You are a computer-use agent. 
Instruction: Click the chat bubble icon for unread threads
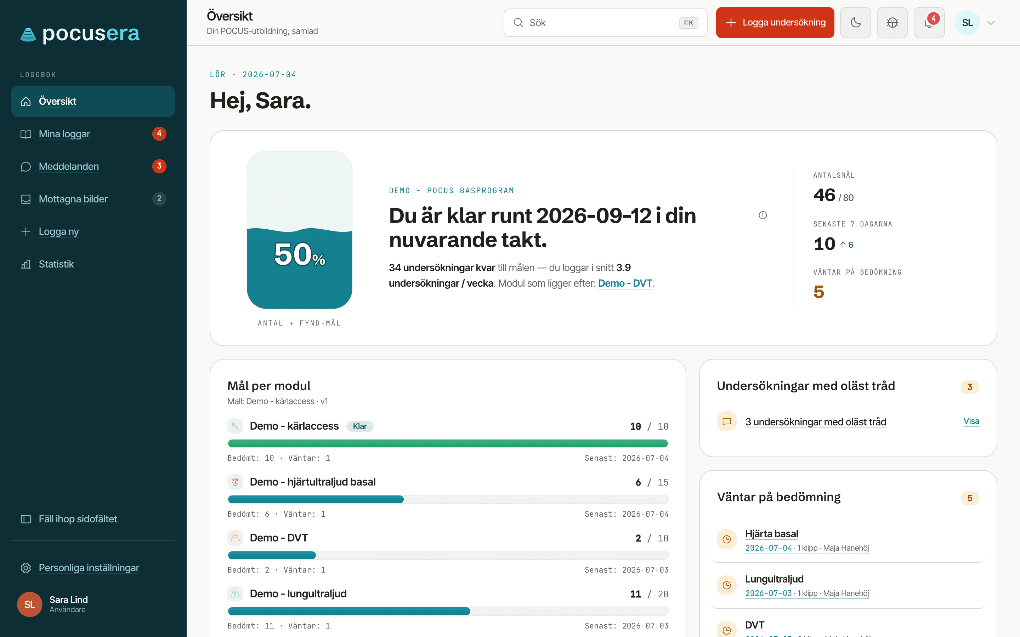(727, 421)
